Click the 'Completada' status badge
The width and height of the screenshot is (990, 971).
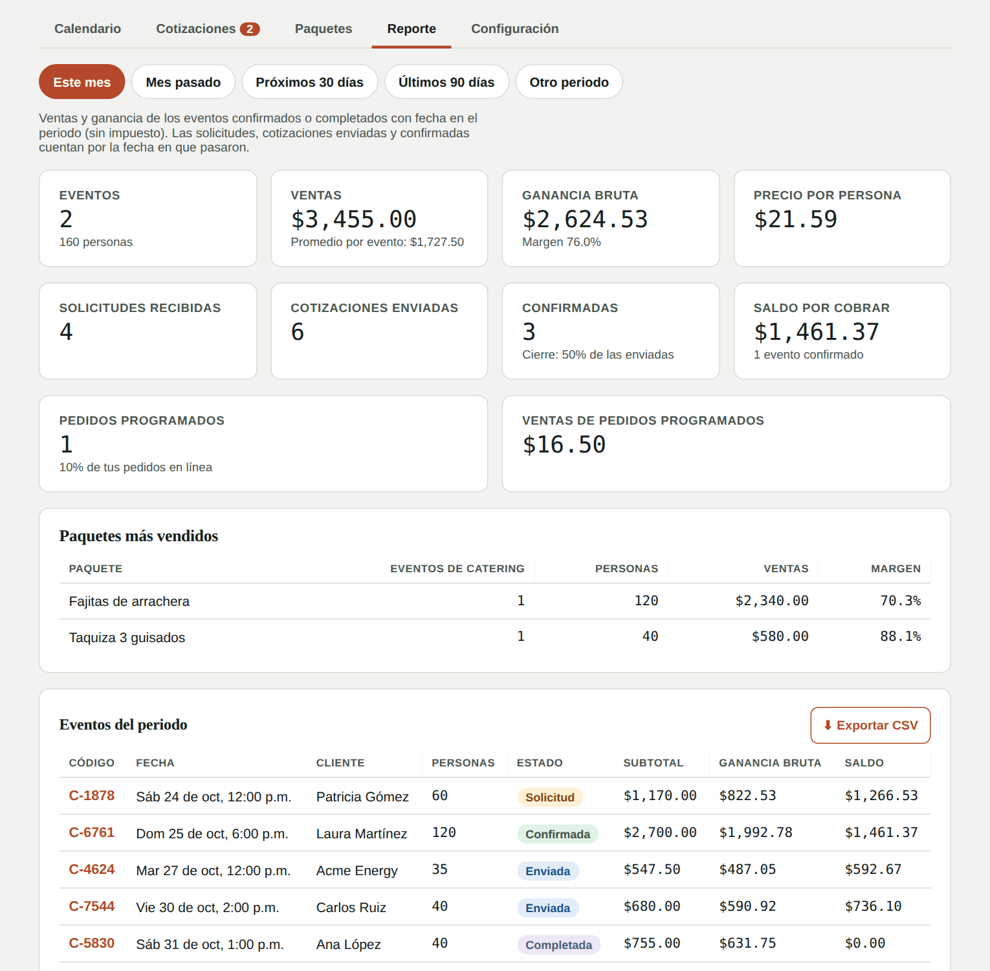tap(559, 944)
